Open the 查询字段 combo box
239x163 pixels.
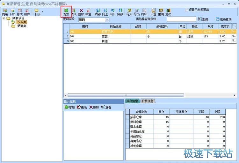(x=94, y=20)
